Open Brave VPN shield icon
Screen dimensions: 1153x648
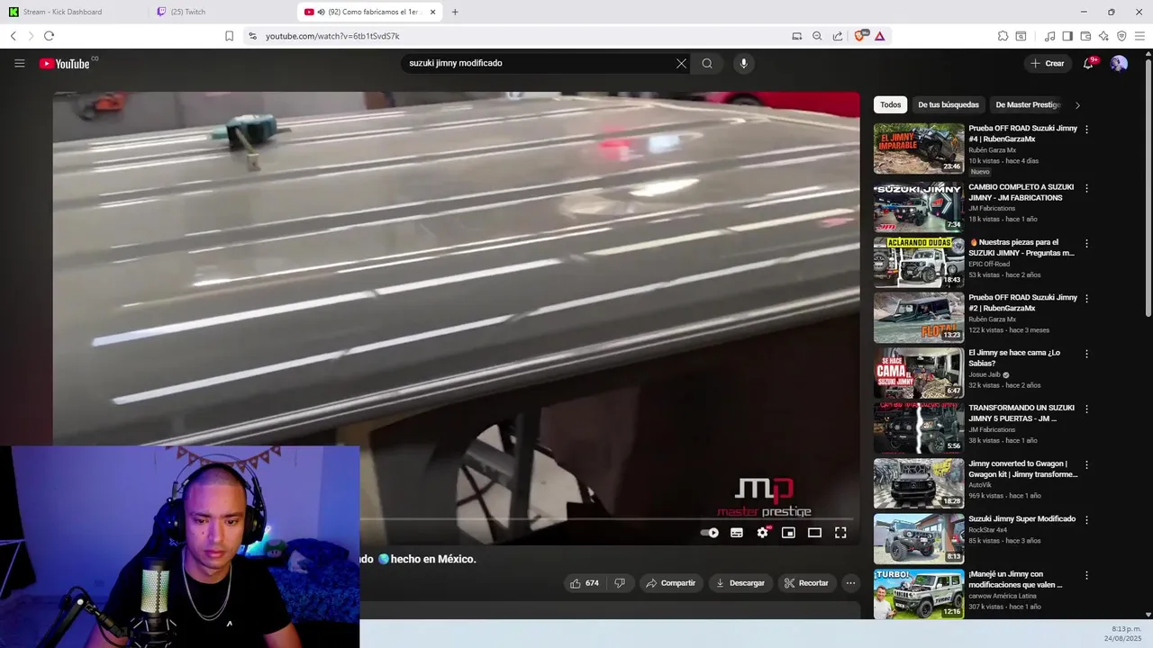pyautogui.click(x=1121, y=36)
